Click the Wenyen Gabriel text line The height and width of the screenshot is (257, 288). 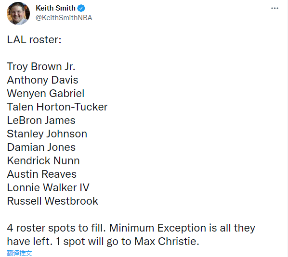46,93
